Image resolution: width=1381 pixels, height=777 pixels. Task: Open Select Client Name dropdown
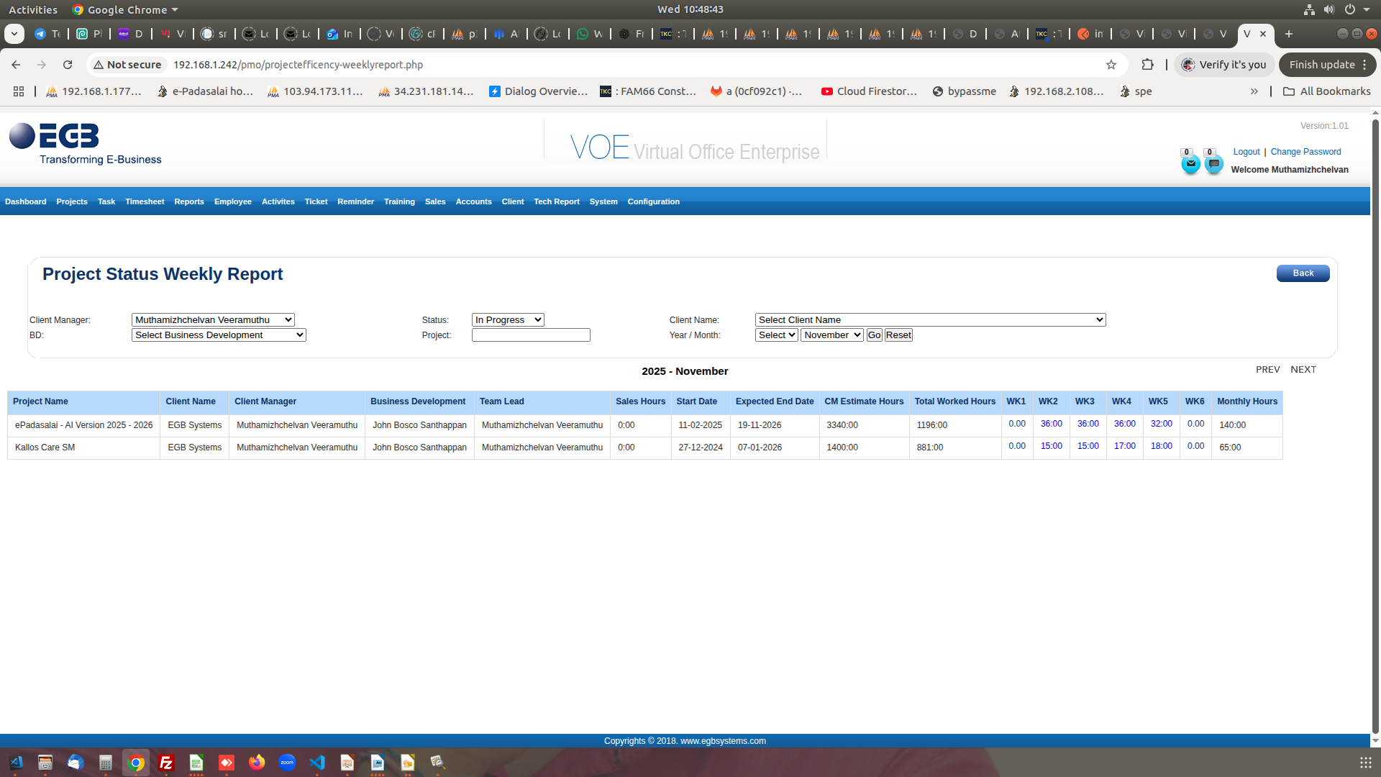[x=929, y=320]
